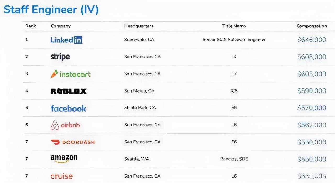
Task: Sort by the Rank column header
Action: pyautogui.click(x=31, y=26)
